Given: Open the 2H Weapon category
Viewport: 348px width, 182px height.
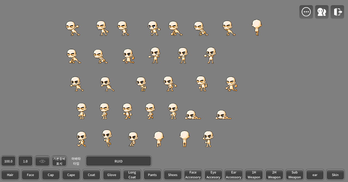Looking at the screenshot, I should pos(274,175).
